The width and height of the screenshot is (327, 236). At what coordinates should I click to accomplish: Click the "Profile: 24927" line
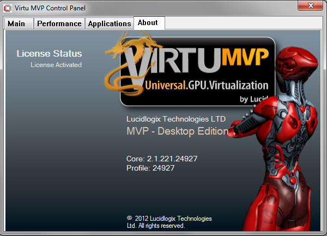[x=150, y=168]
